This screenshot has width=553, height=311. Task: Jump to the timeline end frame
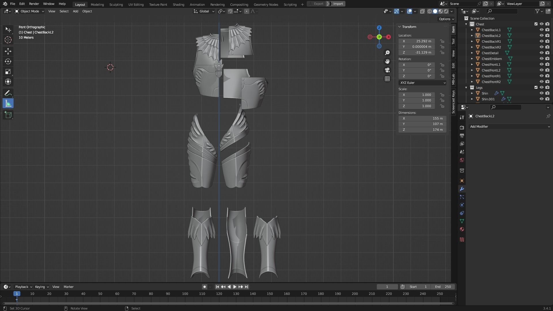pyautogui.click(x=246, y=287)
